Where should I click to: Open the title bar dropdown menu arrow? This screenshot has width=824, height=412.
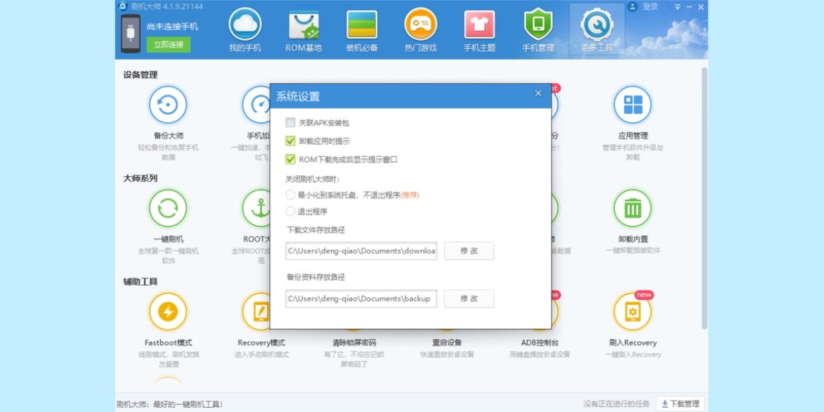click(678, 7)
